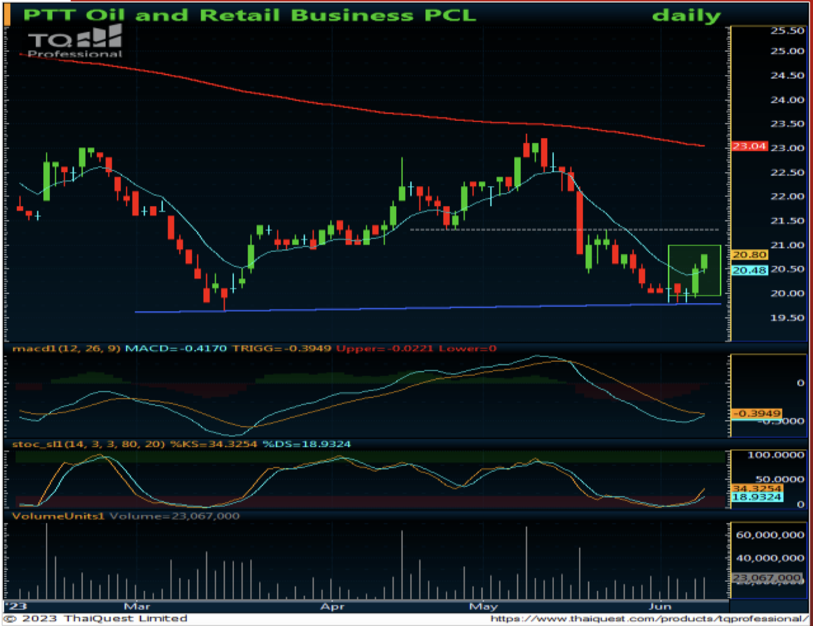
Task: Click the '23 year label on time axis
Action: [x=16, y=606]
